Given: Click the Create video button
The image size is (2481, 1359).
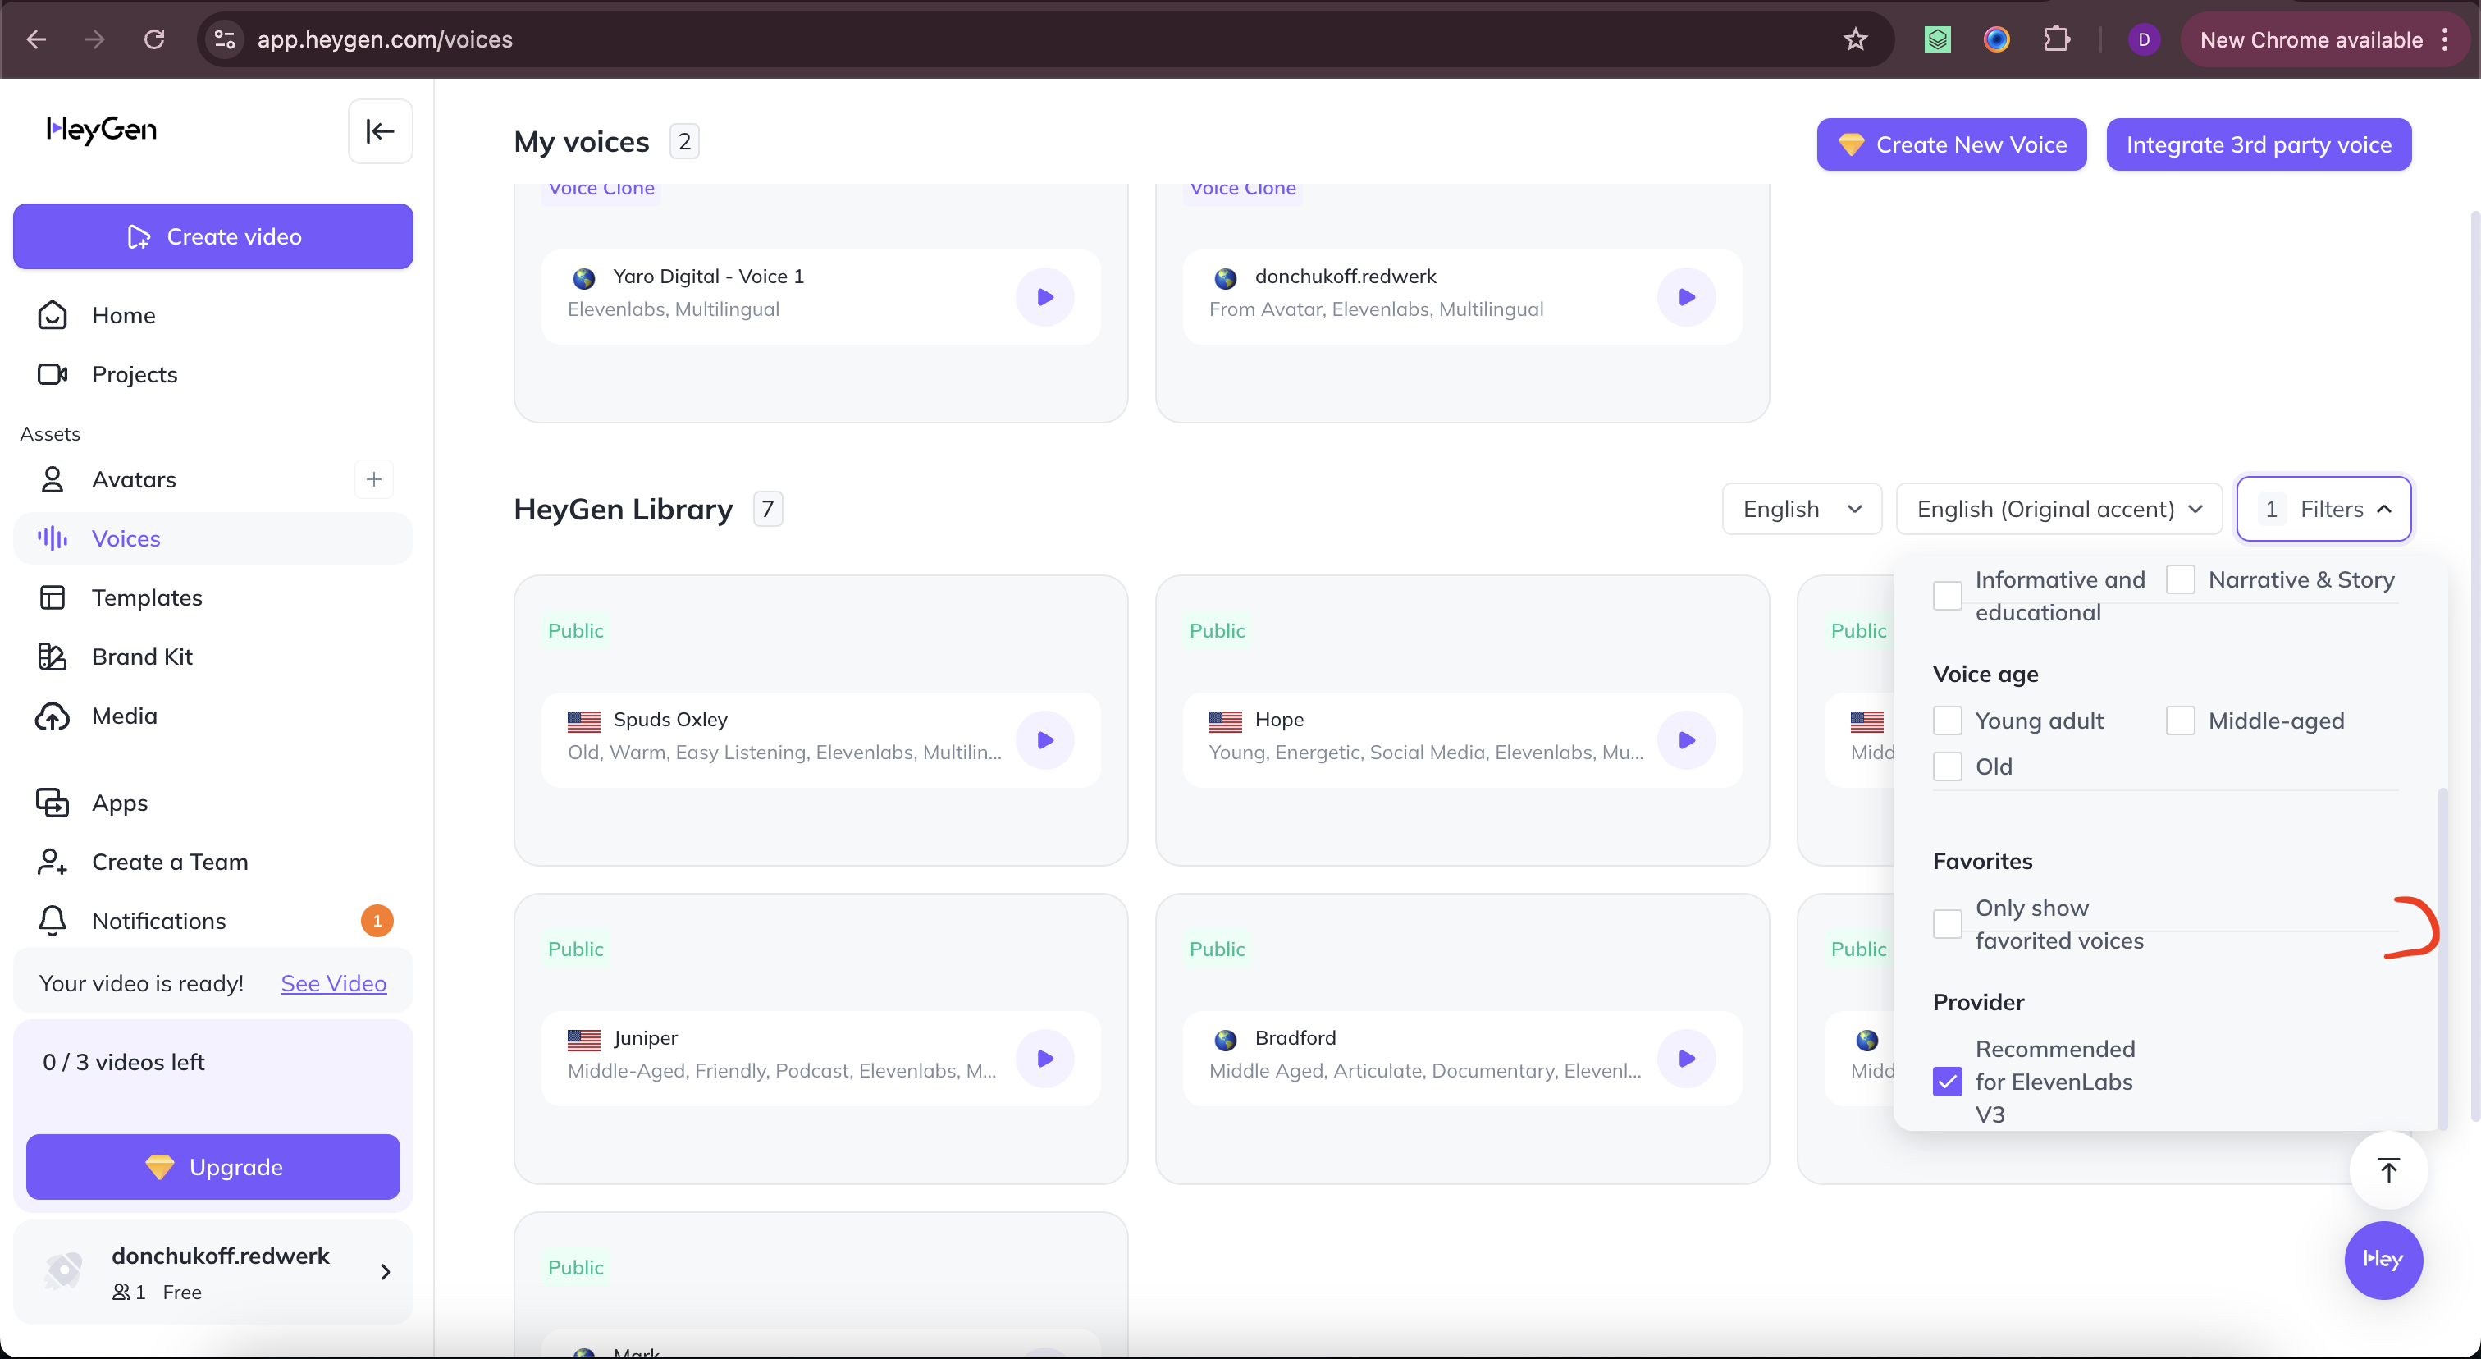Looking at the screenshot, I should (212, 236).
